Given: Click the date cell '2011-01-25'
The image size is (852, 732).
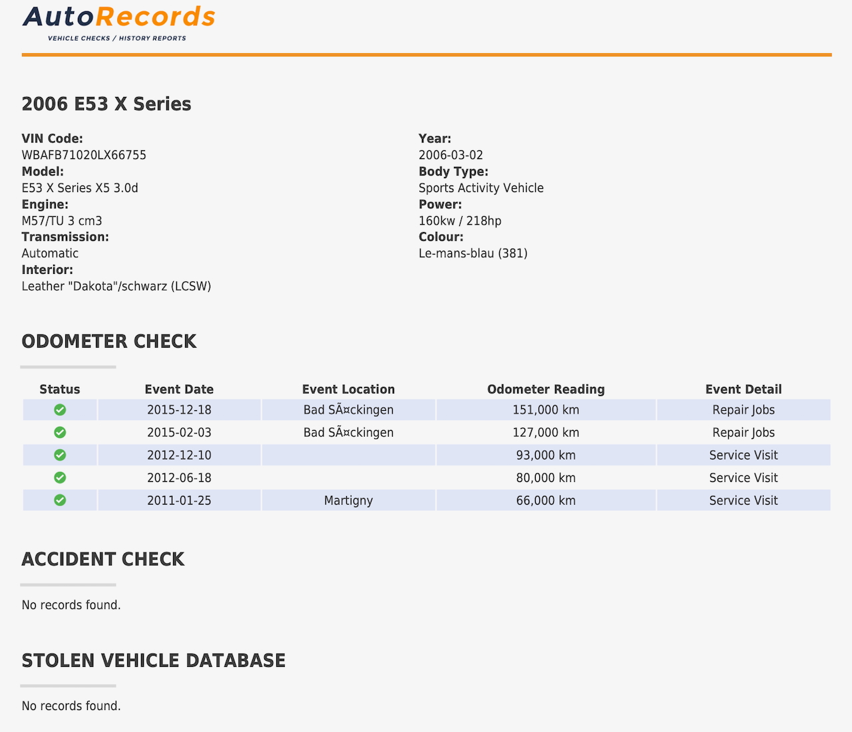Looking at the screenshot, I should pyautogui.click(x=179, y=500).
